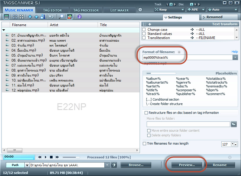Open help via purple question mark icon
The width and height of the screenshot is (241, 176).
click(x=79, y=16)
